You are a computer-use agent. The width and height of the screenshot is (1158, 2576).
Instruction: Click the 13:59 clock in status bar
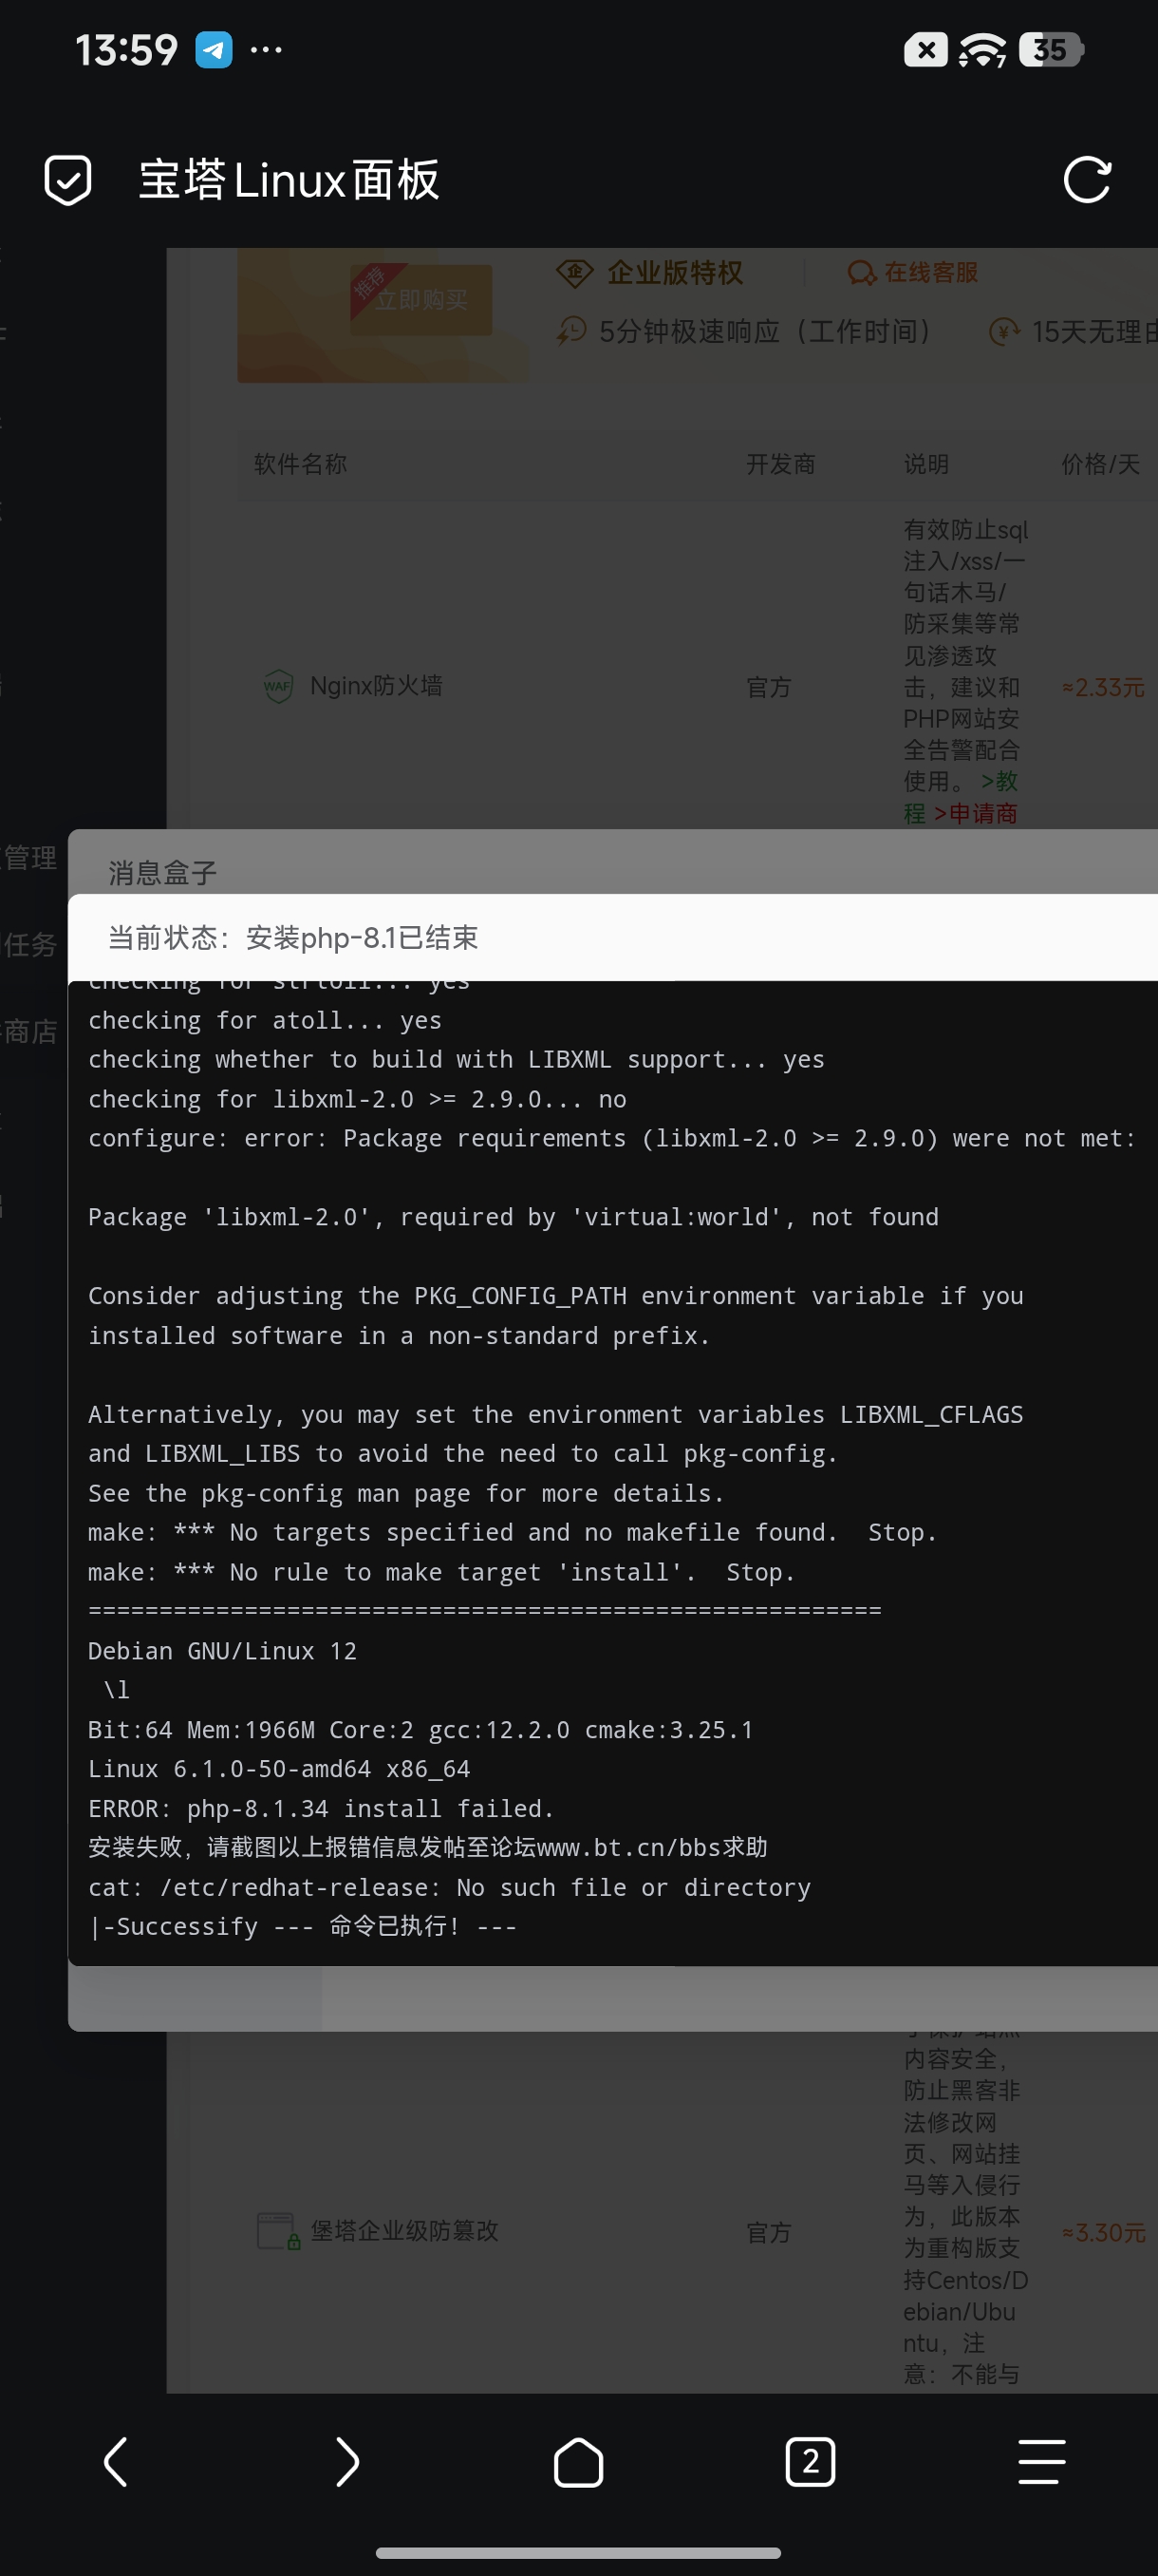click(127, 49)
